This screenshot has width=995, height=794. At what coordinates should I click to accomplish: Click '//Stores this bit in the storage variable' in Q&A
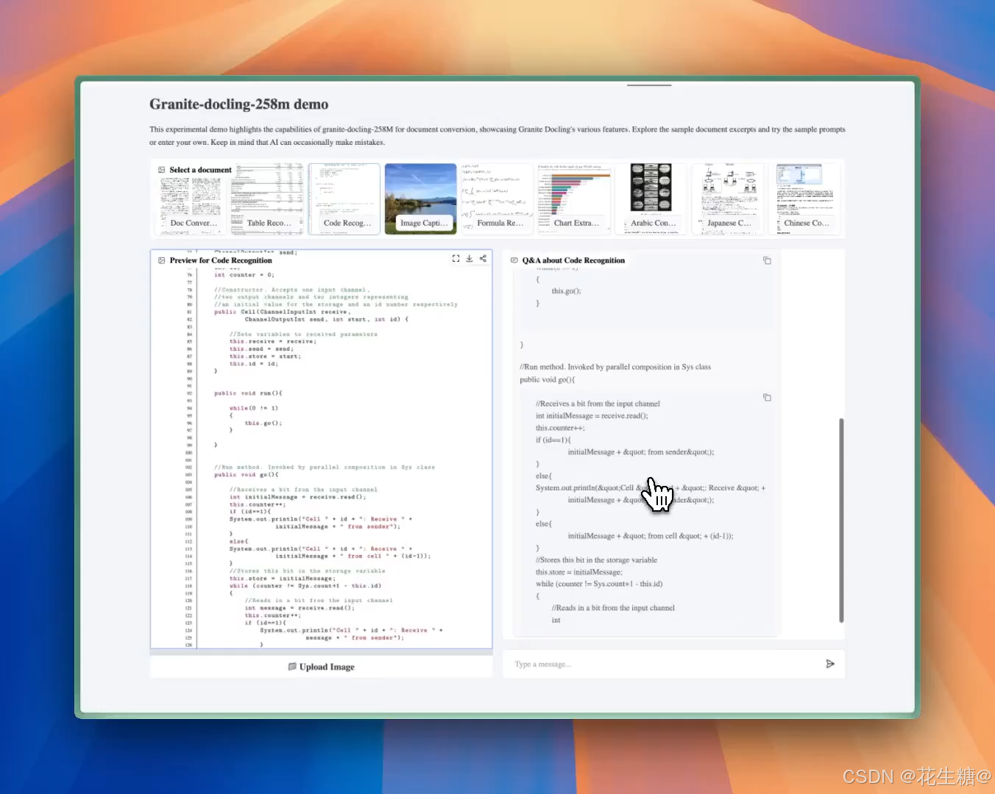596,560
